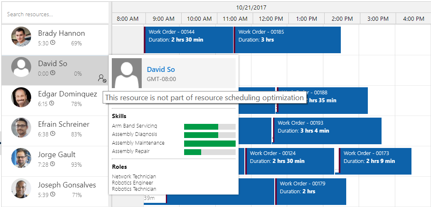Select Efrain Schreiner in the resource list
This screenshot has width=431, height=207.
(x=63, y=125)
